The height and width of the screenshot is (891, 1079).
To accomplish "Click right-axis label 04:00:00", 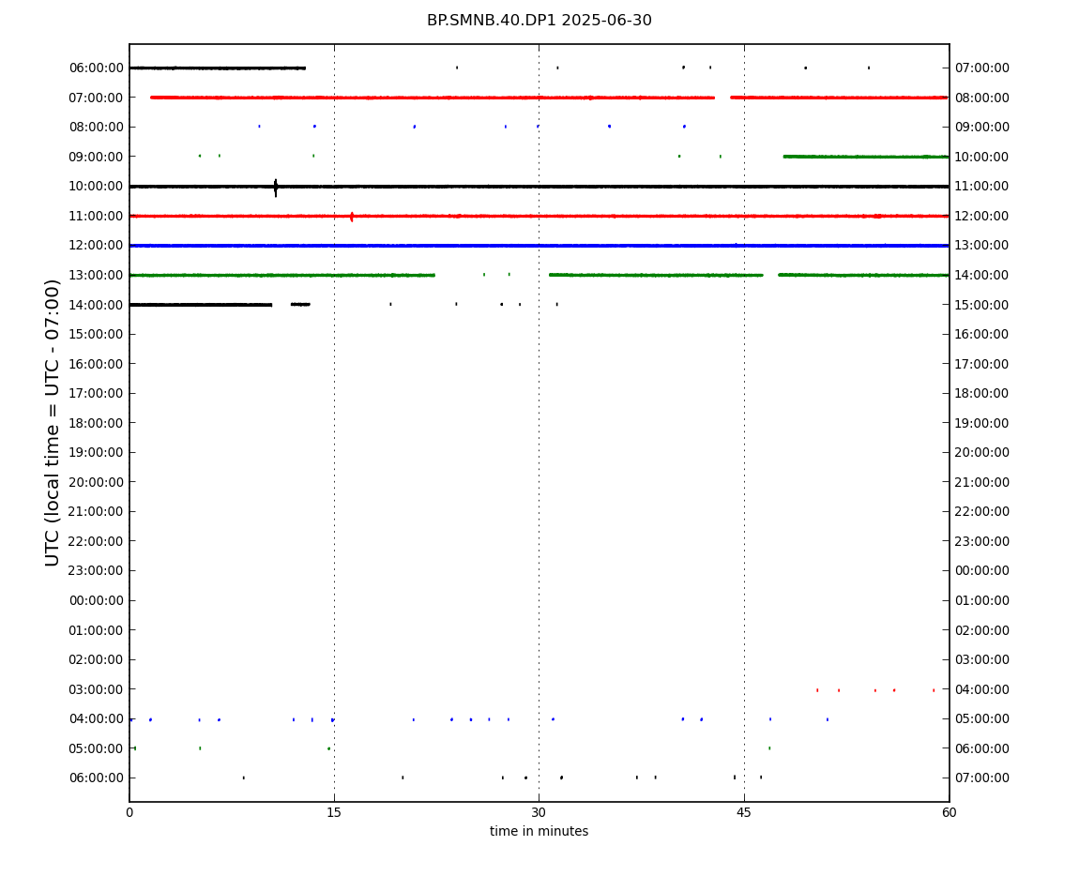I will [982, 689].
